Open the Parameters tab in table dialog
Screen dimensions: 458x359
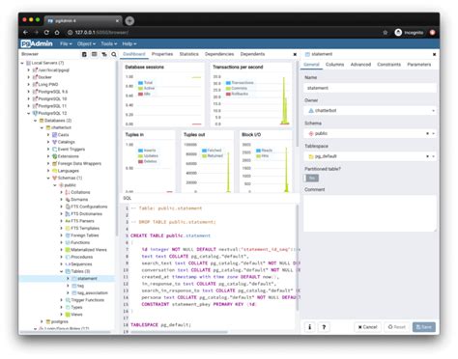tap(418, 65)
